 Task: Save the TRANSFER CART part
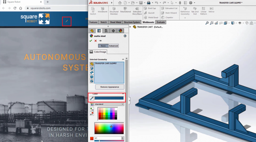point(141,3)
